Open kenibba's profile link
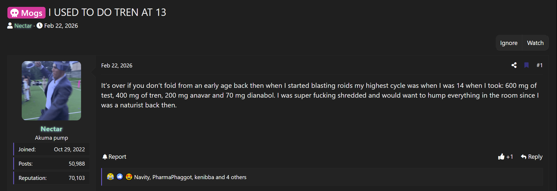The height and width of the screenshot is (191, 557). [x=204, y=177]
